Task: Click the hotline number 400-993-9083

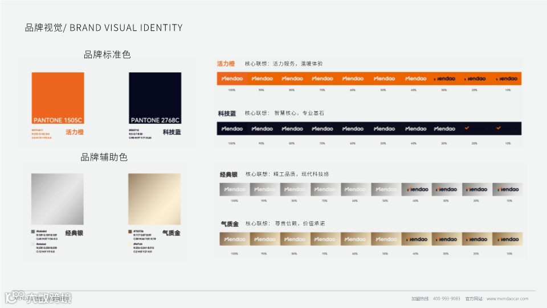Action: [x=446, y=298]
